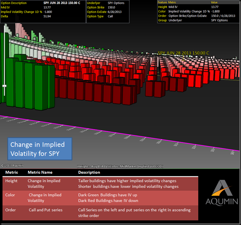Click the 'Group' feature row label
Viewport: 241px width, 225px height.
[163, 20]
